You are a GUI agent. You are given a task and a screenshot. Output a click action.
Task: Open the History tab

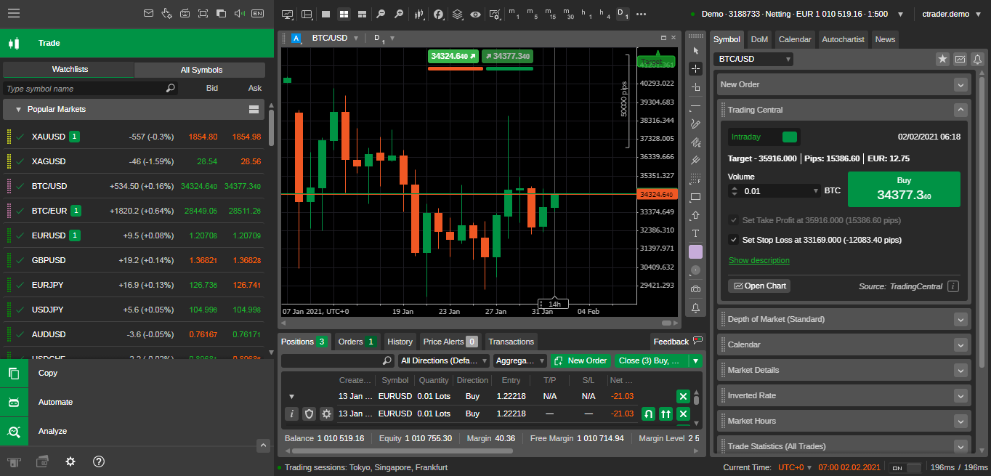coord(400,342)
